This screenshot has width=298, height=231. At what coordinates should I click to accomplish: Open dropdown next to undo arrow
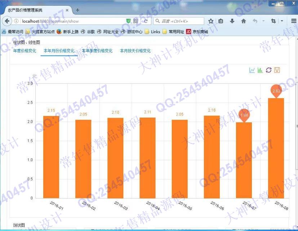click(x=263, y=21)
